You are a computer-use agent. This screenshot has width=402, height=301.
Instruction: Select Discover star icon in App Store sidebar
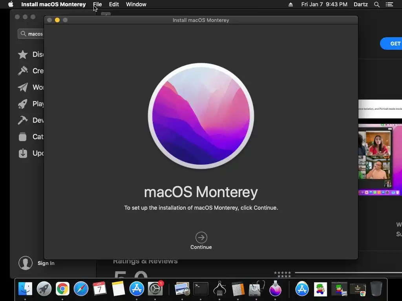[x=23, y=54]
